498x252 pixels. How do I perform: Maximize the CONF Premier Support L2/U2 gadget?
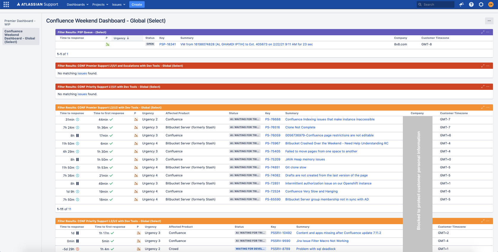pyautogui.click(x=483, y=107)
